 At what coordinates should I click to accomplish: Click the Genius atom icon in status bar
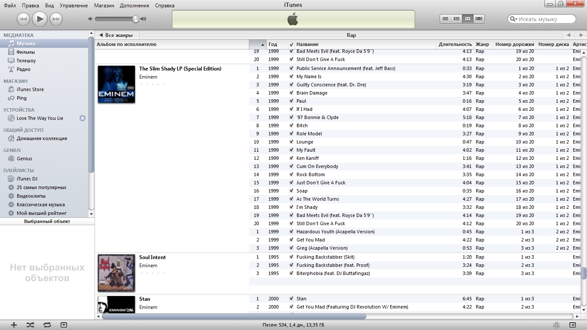click(x=556, y=325)
